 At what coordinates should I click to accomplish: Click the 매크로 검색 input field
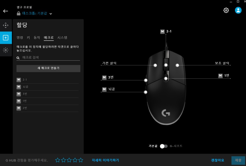pos(50,58)
